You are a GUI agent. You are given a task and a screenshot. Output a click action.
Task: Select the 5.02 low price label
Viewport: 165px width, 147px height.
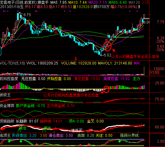tap(108, 55)
